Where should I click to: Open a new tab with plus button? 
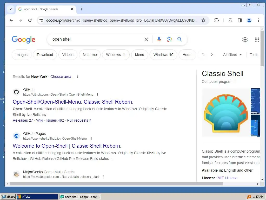tap(81, 9)
